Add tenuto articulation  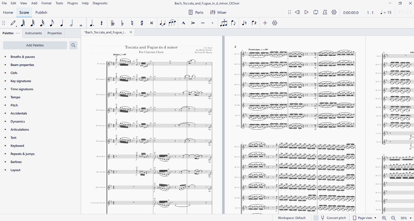point(203,23)
